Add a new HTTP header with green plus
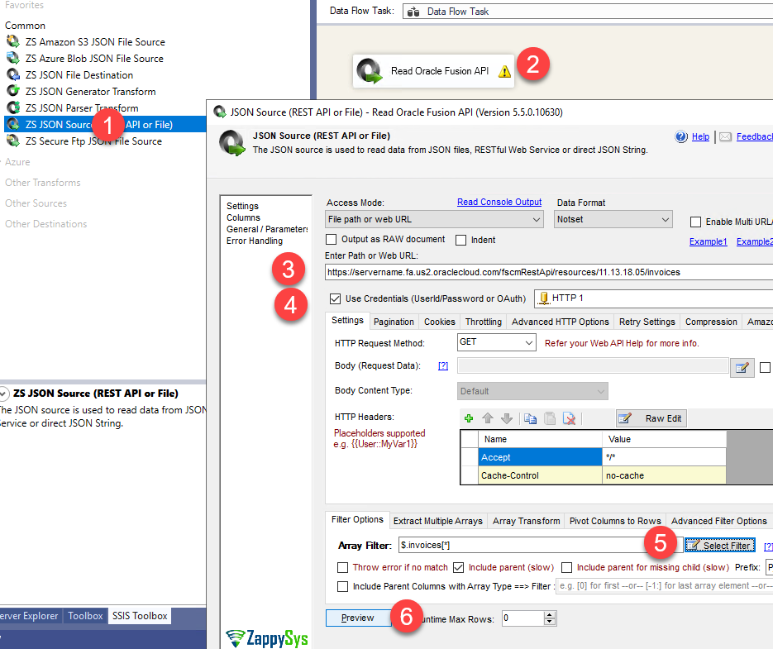 coord(469,418)
